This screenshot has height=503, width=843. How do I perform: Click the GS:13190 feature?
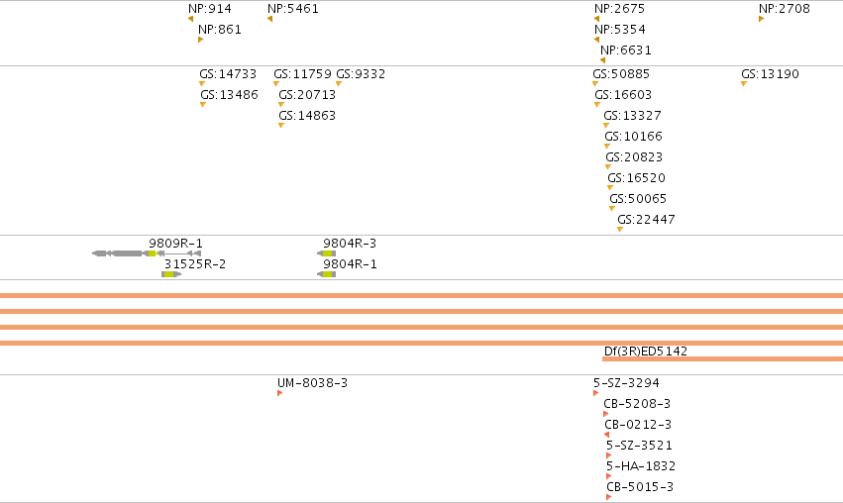click(x=770, y=74)
